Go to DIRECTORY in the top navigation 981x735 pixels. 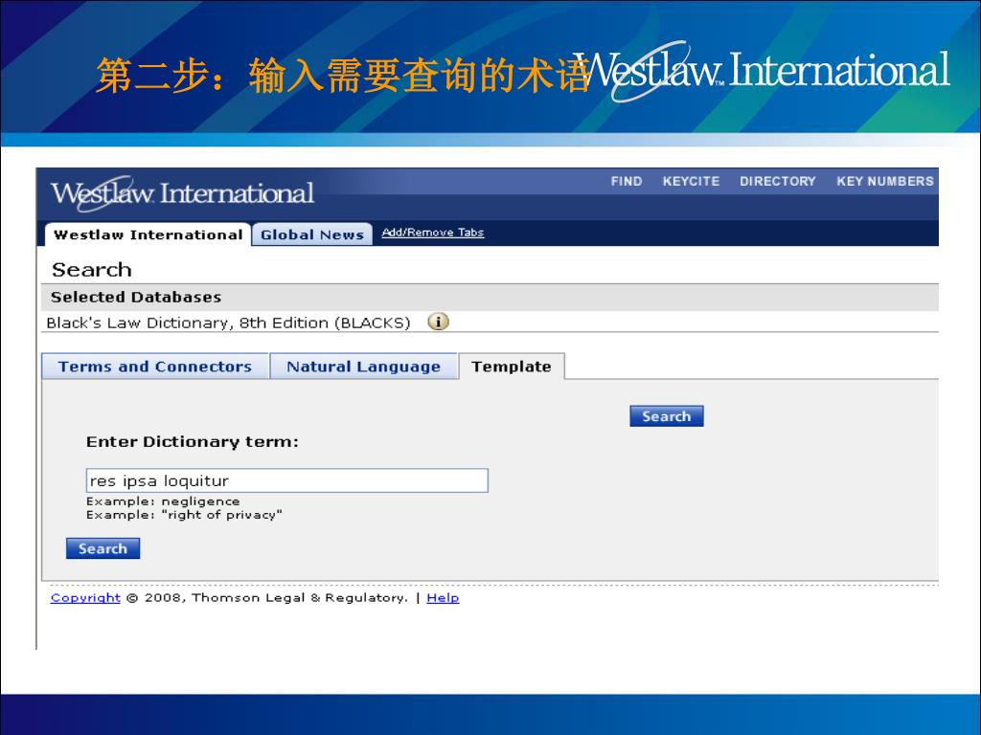(777, 181)
